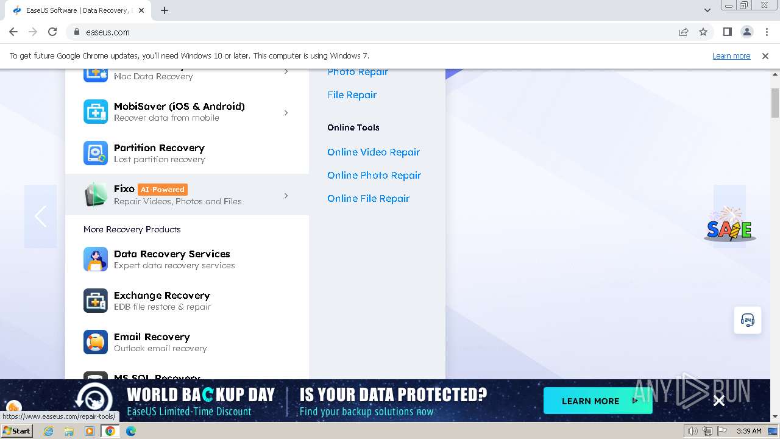The height and width of the screenshot is (439, 780).
Task: Click the cookie icon at bottom left
Action: pyautogui.click(x=13, y=407)
